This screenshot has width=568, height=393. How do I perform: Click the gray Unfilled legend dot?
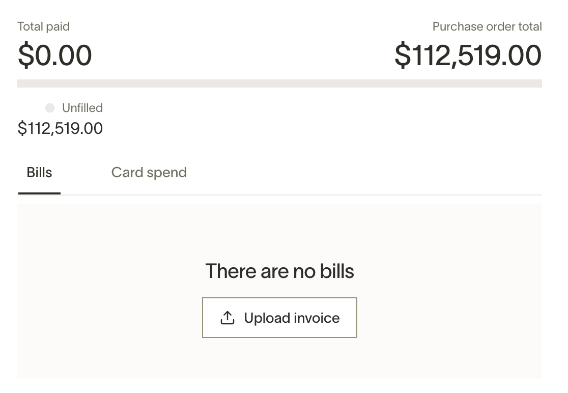click(50, 108)
